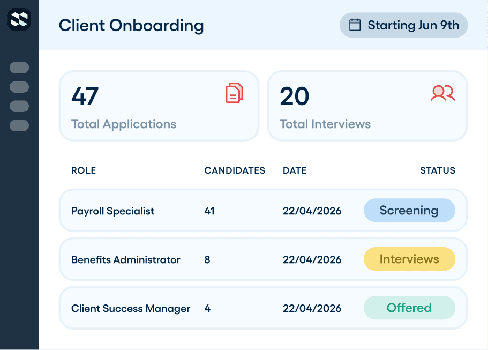
Task: Click the date 22/04/2026 in Client Success Manager row
Action: point(312,308)
